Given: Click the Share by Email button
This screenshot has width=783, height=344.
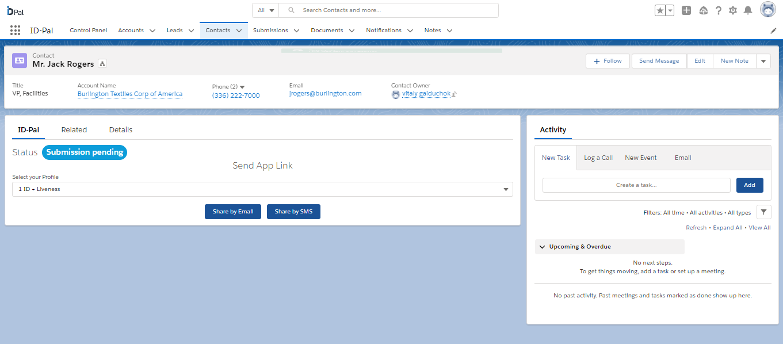Looking at the screenshot, I should 232,211.
